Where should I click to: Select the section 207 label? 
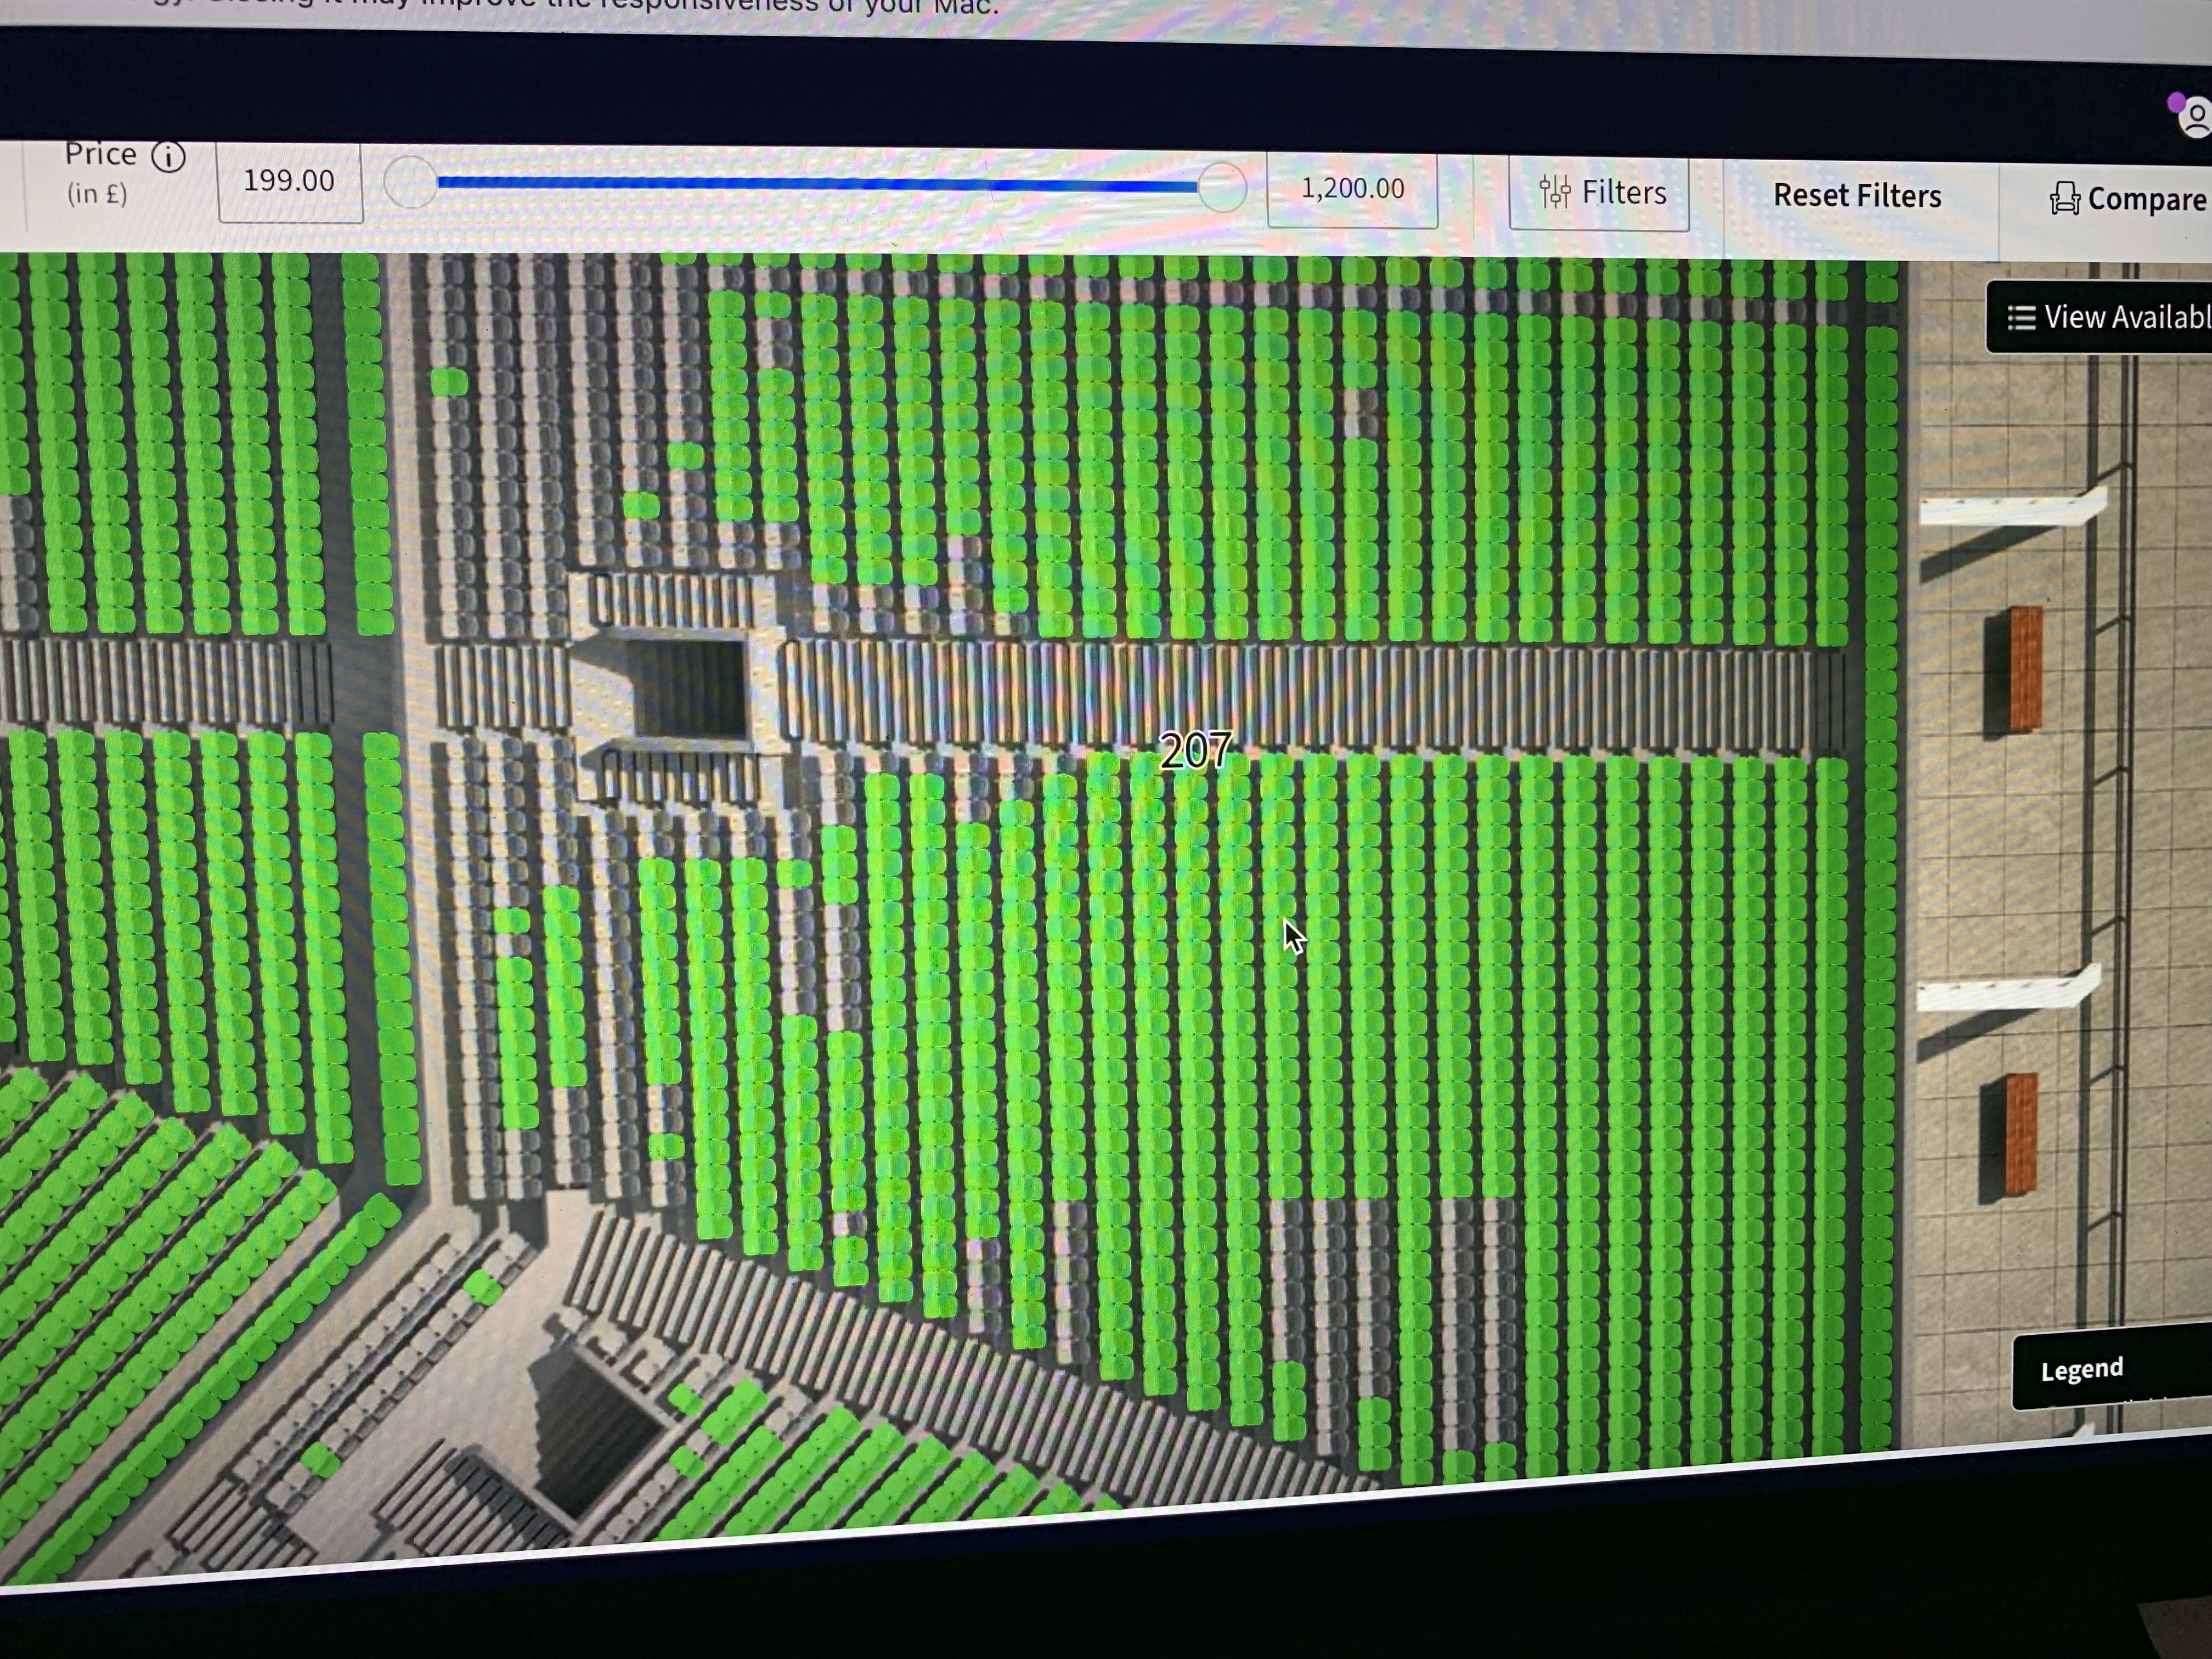click(1195, 750)
